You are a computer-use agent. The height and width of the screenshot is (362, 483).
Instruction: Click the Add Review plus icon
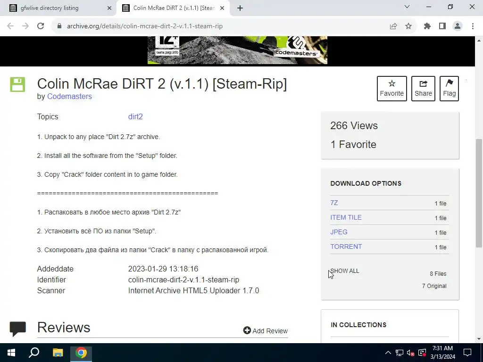point(247,330)
